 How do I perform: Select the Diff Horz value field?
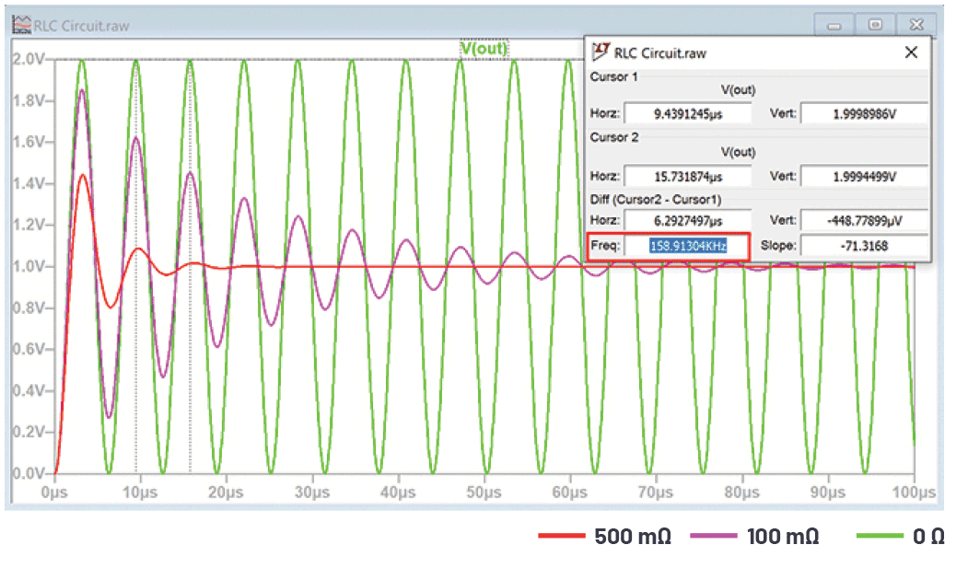point(688,220)
